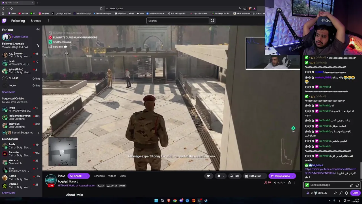Open suggested collab lapizarradeandres
Viewport: 362px width, 204px height.
[21, 117]
